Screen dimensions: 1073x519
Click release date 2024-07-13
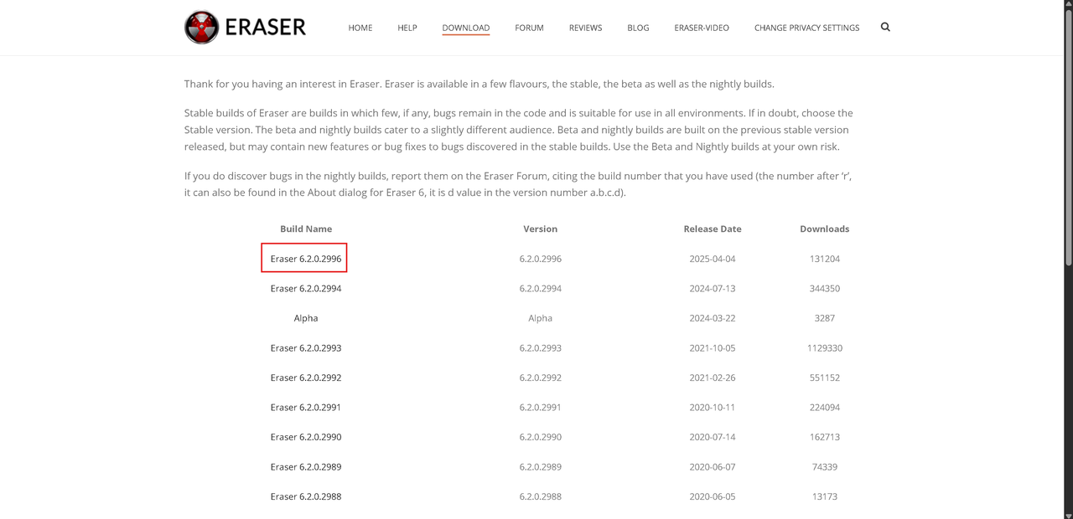(713, 288)
